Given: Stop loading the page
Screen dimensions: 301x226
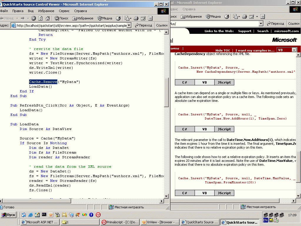Looking at the screenshot, I should (x=34, y=18).
